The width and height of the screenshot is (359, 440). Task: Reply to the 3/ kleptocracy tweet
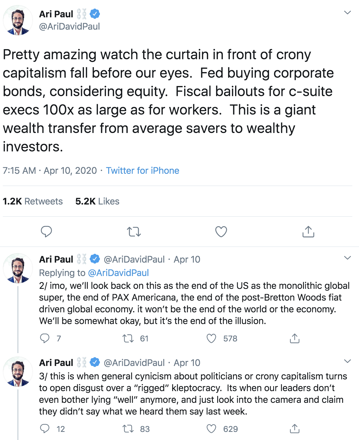pos(45,429)
